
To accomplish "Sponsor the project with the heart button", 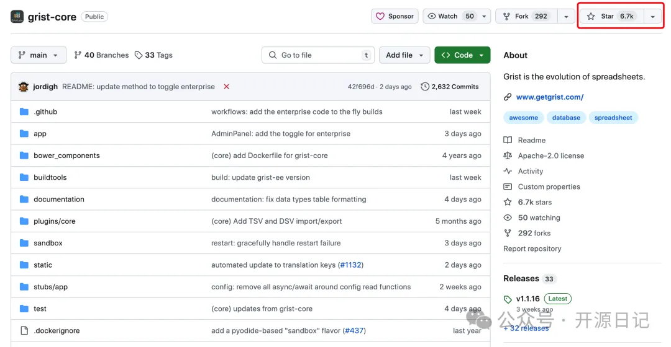I will click(395, 16).
